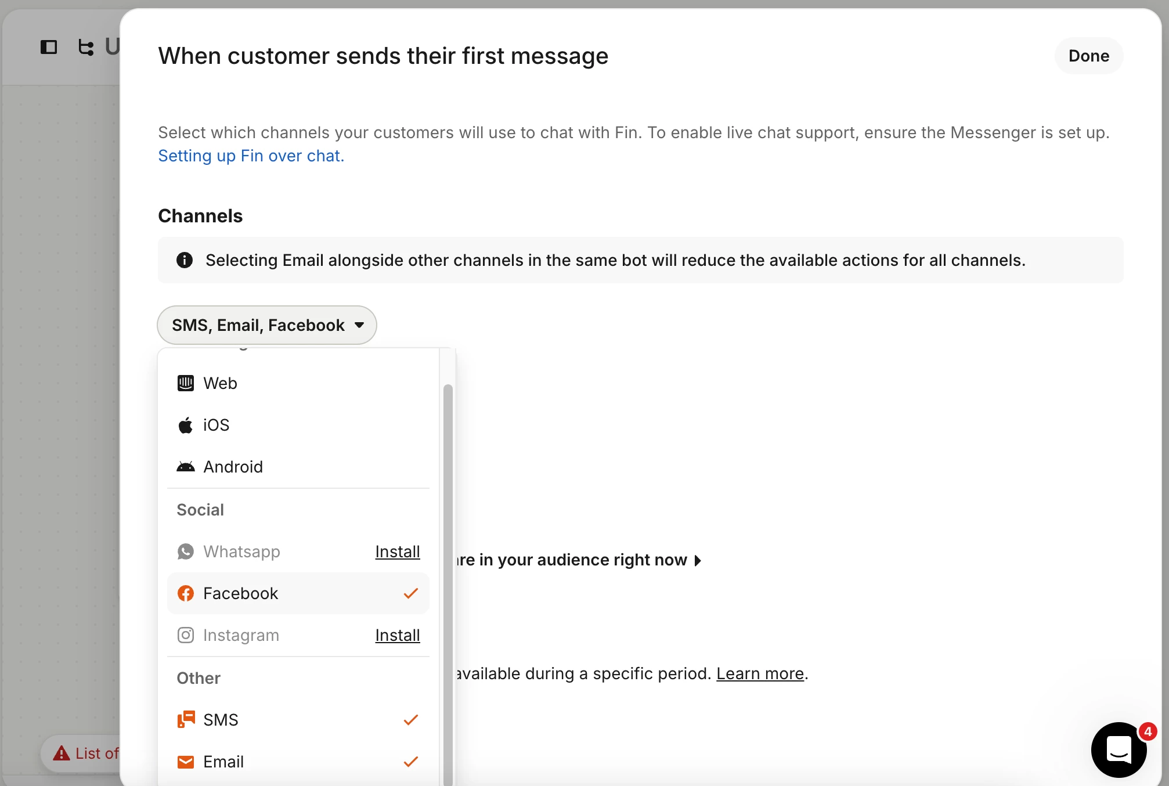Click the red warning triangle icon
Viewport: 1169px width, 786px height.
tap(62, 753)
